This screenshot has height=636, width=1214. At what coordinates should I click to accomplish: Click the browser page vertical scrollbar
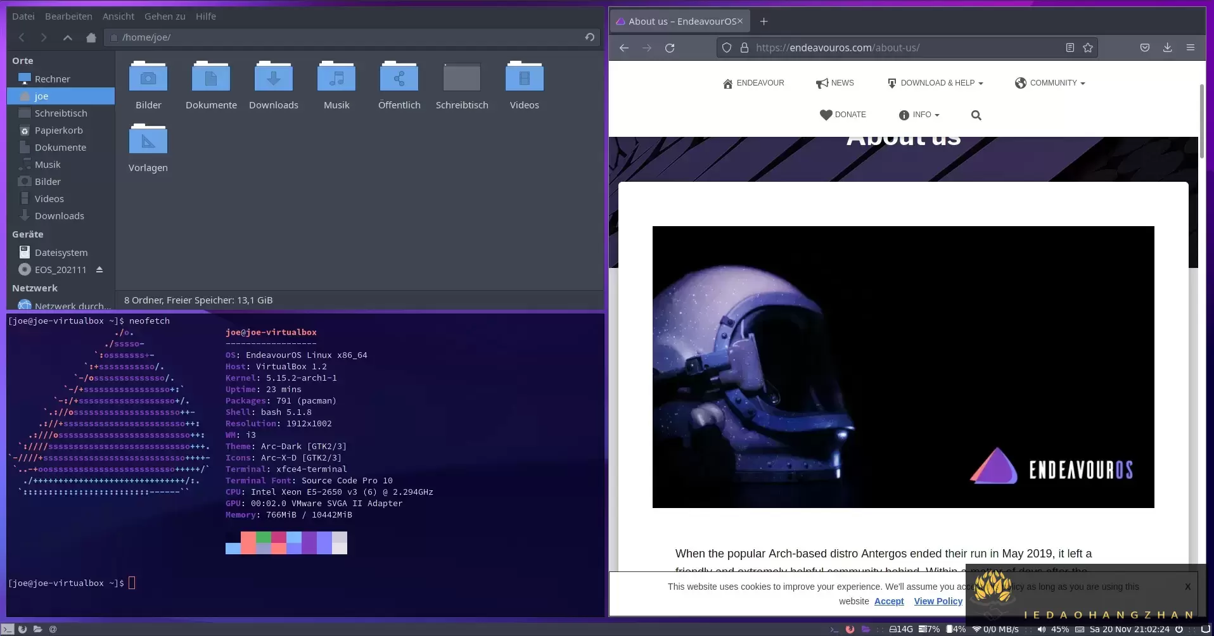coord(1201,120)
